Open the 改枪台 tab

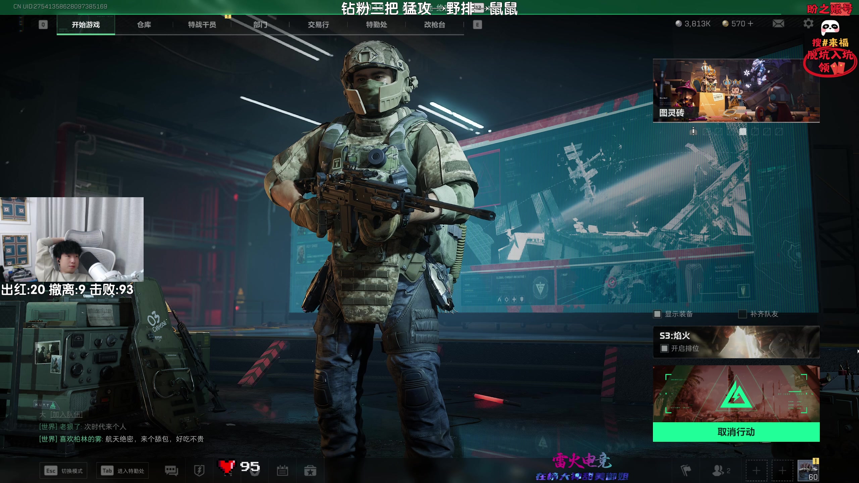[x=435, y=24]
